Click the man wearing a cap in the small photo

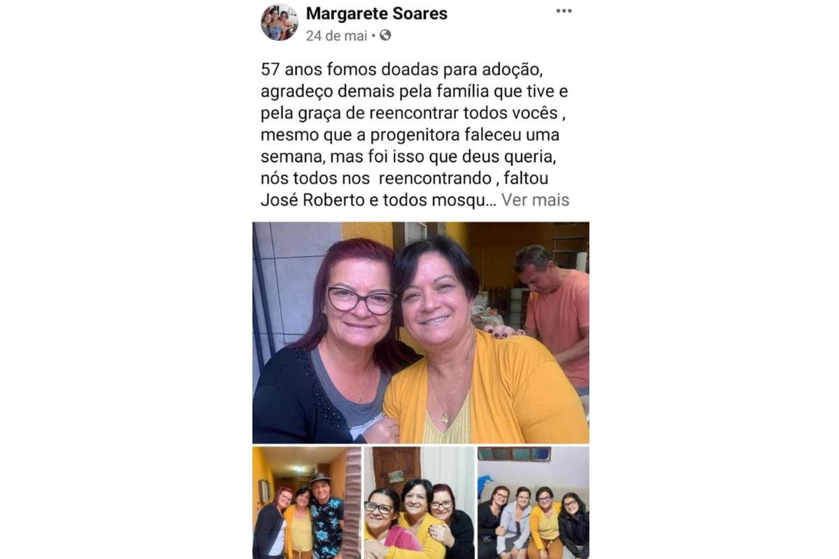[326, 514]
